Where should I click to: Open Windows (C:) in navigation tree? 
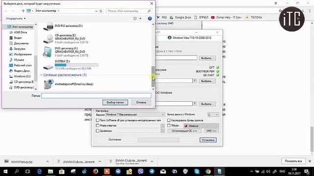(20, 76)
